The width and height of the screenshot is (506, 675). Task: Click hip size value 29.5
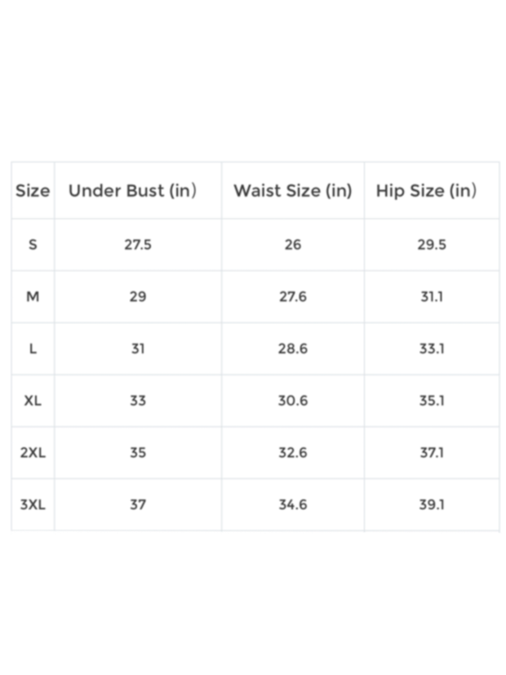pos(432,245)
